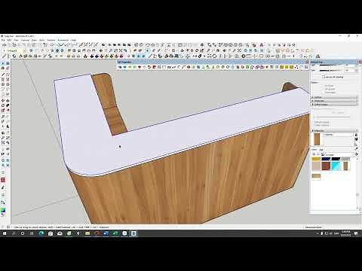Switch to materials Select tab

tap(314, 150)
